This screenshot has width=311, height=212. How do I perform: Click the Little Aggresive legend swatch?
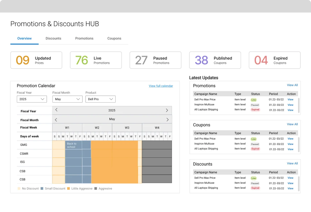[x=68, y=188]
